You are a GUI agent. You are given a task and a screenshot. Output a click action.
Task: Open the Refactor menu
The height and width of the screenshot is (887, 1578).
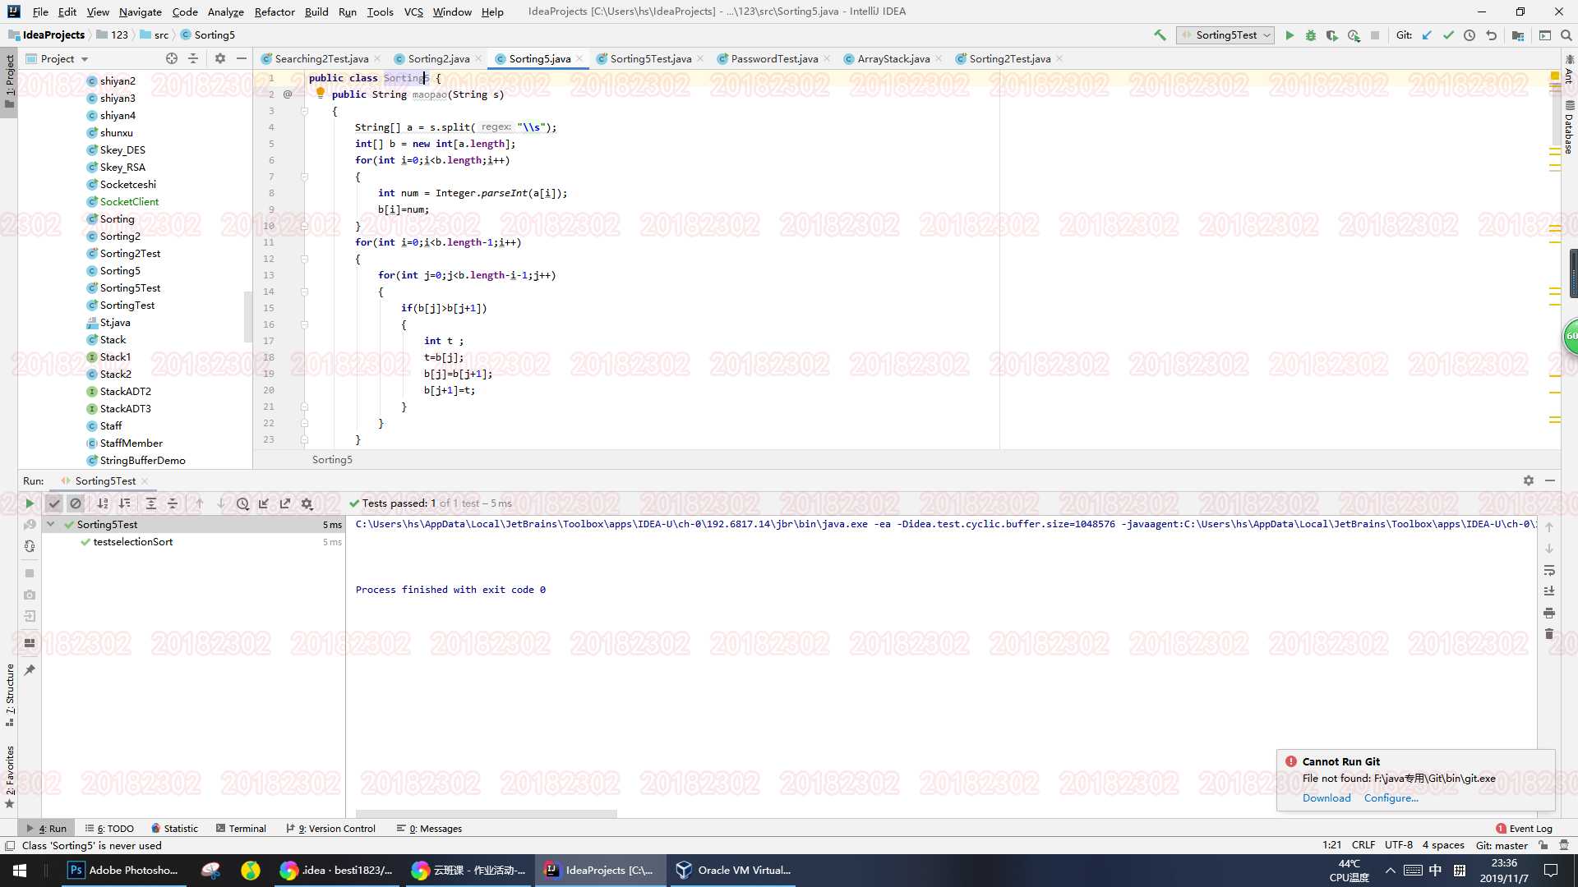(x=275, y=11)
